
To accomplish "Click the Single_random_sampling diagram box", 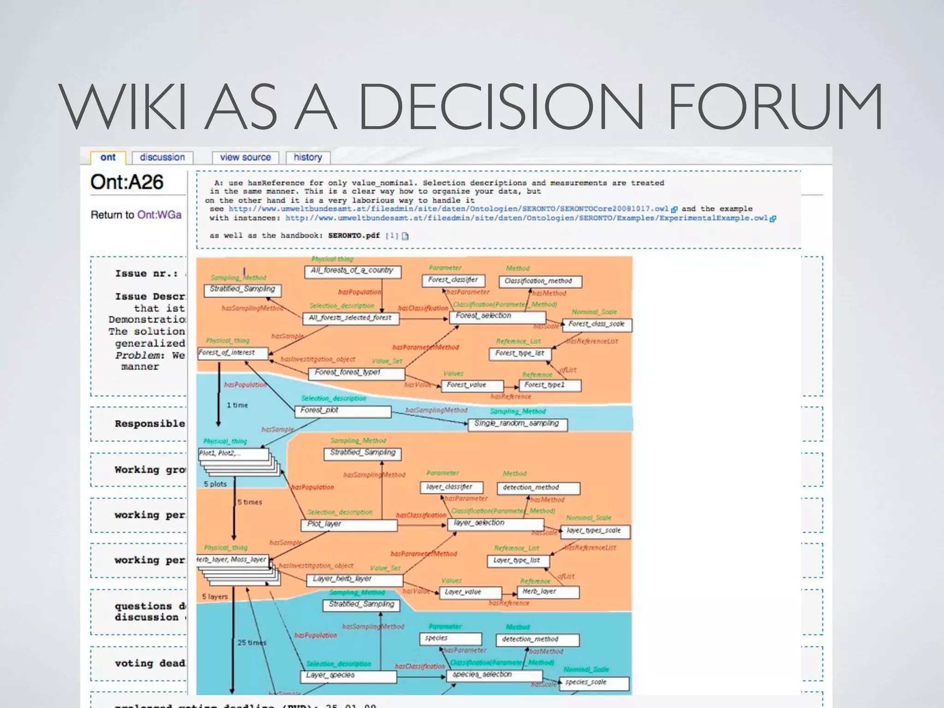I will click(517, 424).
